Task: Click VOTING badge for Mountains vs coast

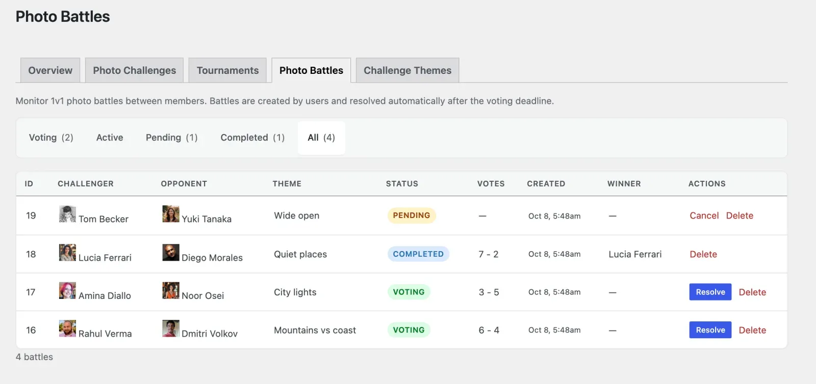Action: 409,330
